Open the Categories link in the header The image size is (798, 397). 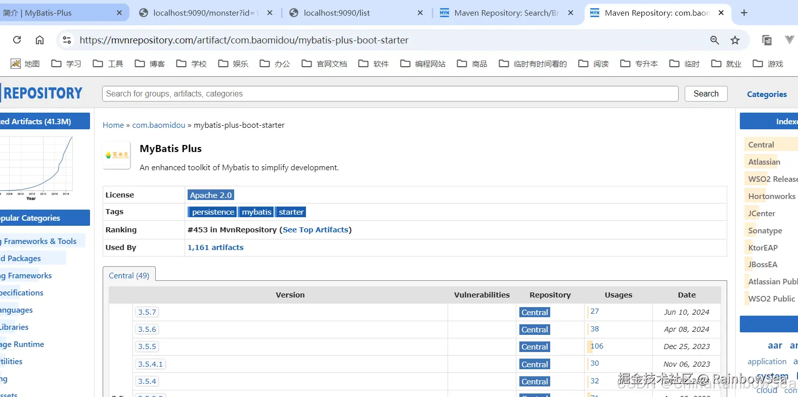767,94
